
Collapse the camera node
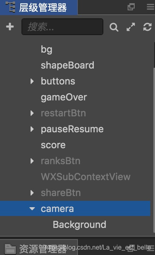tap(32, 208)
